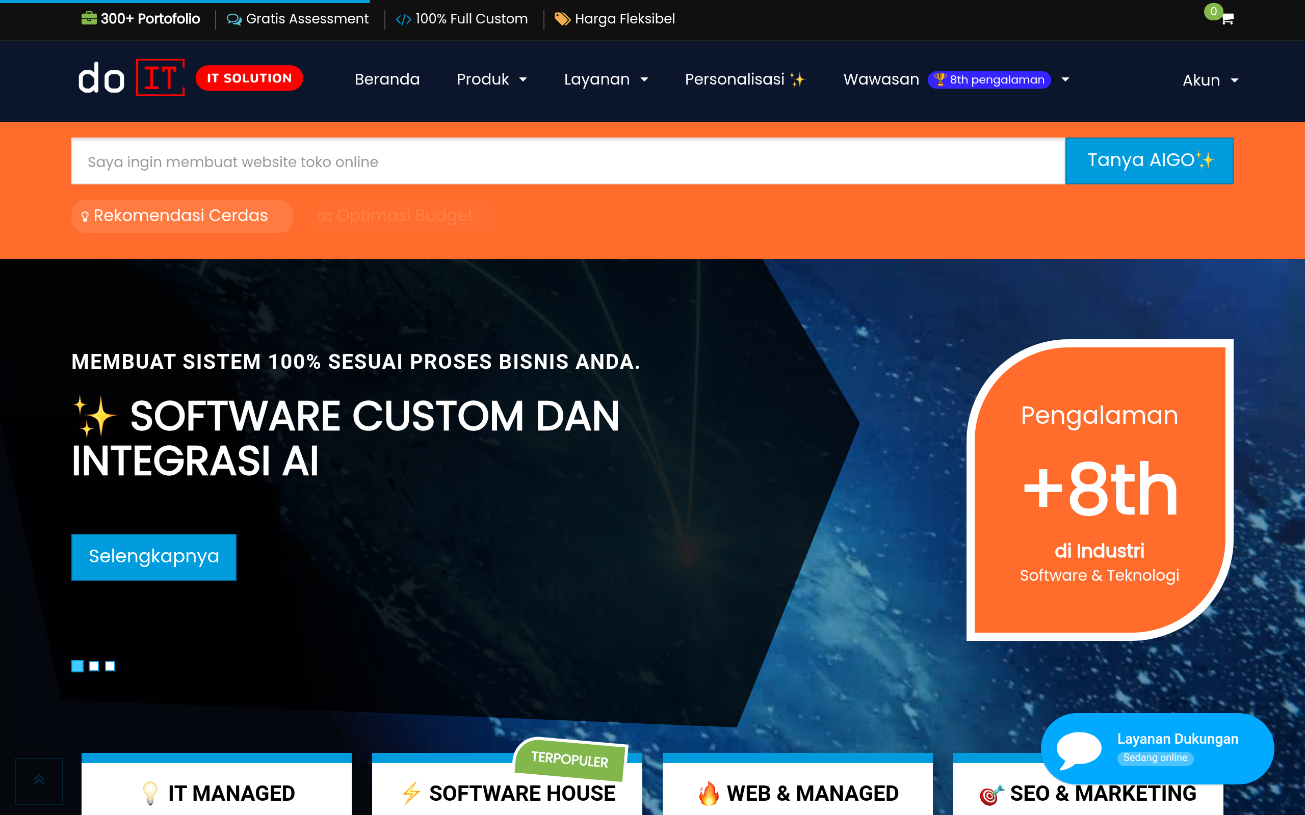Screen dimensions: 1305x815
Task: Open the Layanan Dukungan chat widget
Action: click(x=1157, y=748)
